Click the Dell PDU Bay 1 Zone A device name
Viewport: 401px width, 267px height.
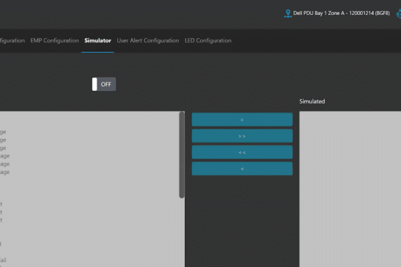[341, 13]
